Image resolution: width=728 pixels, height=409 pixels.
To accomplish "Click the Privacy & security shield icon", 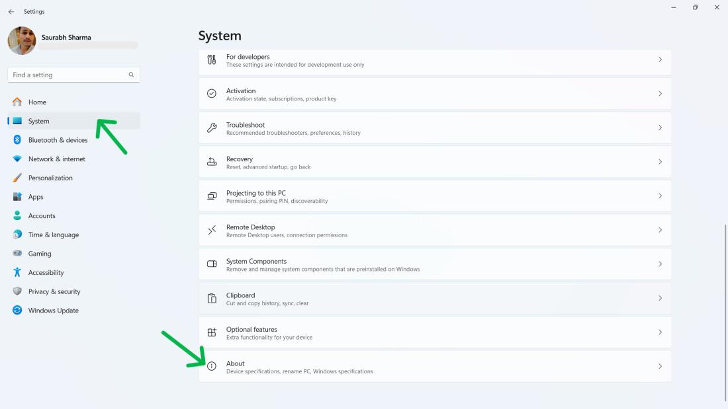I will click(16, 291).
